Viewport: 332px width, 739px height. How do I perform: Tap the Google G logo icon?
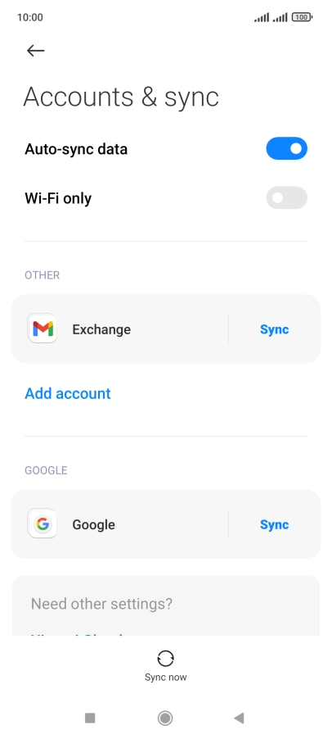coord(43,524)
